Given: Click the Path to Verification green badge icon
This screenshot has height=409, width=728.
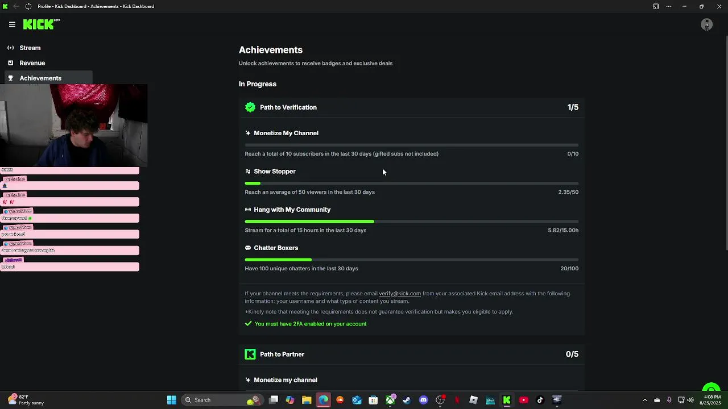Looking at the screenshot, I should [250, 107].
